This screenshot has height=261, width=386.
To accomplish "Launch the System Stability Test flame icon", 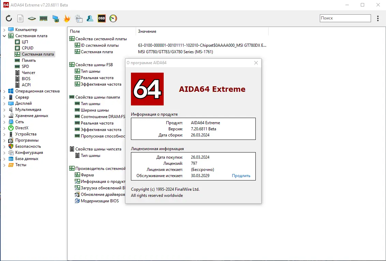I will pyautogui.click(x=67, y=18).
